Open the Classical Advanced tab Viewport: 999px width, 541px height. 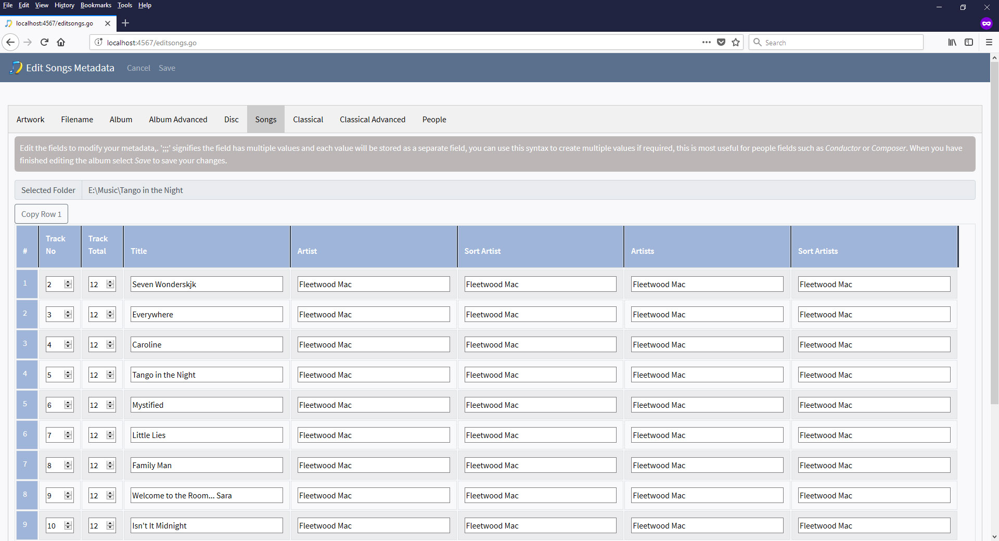click(x=373, y=120)
